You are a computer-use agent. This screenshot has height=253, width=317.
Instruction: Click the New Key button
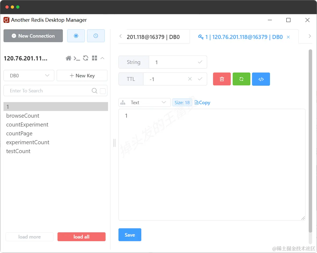(82, 75)
